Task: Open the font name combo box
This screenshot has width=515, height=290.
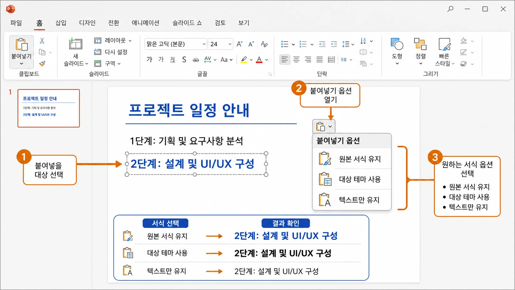Action: pos(176,44)
